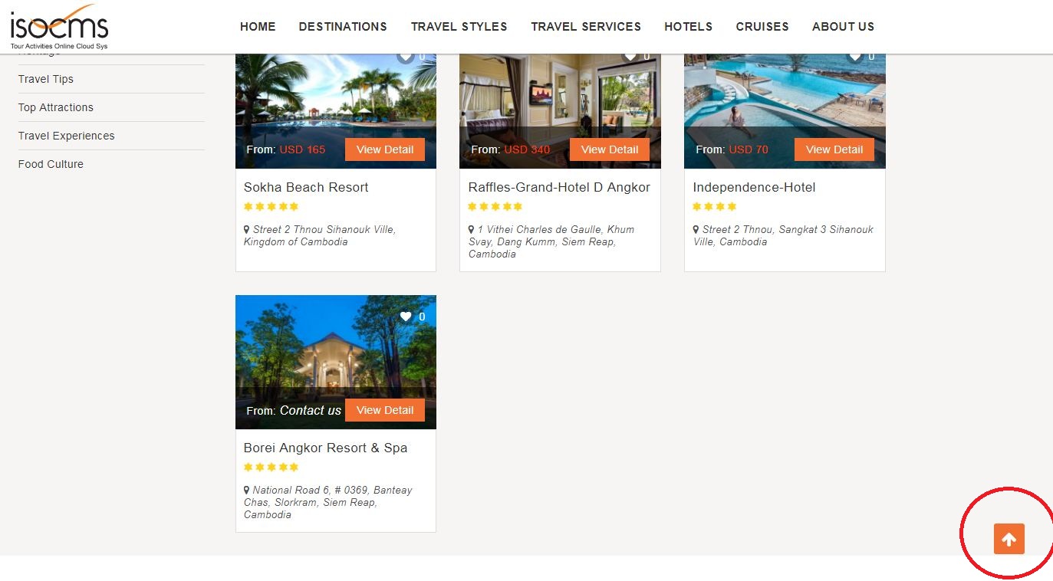Click map pin beside Raffles hotel address

[x=472, y=229]
